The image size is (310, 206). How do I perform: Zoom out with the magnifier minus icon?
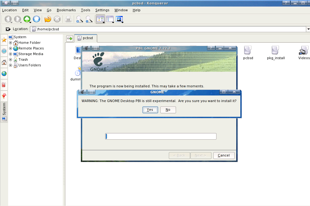89,19
